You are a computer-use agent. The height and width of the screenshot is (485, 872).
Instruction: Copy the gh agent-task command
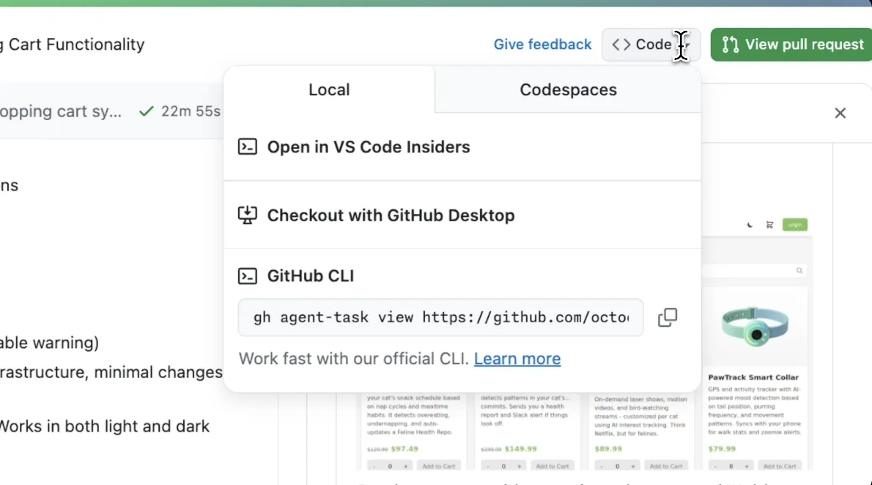coord(668,317)
